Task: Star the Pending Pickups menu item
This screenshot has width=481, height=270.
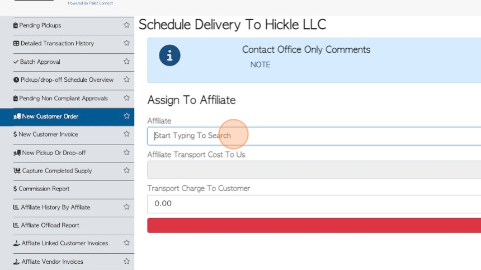Action: [126, 25]
